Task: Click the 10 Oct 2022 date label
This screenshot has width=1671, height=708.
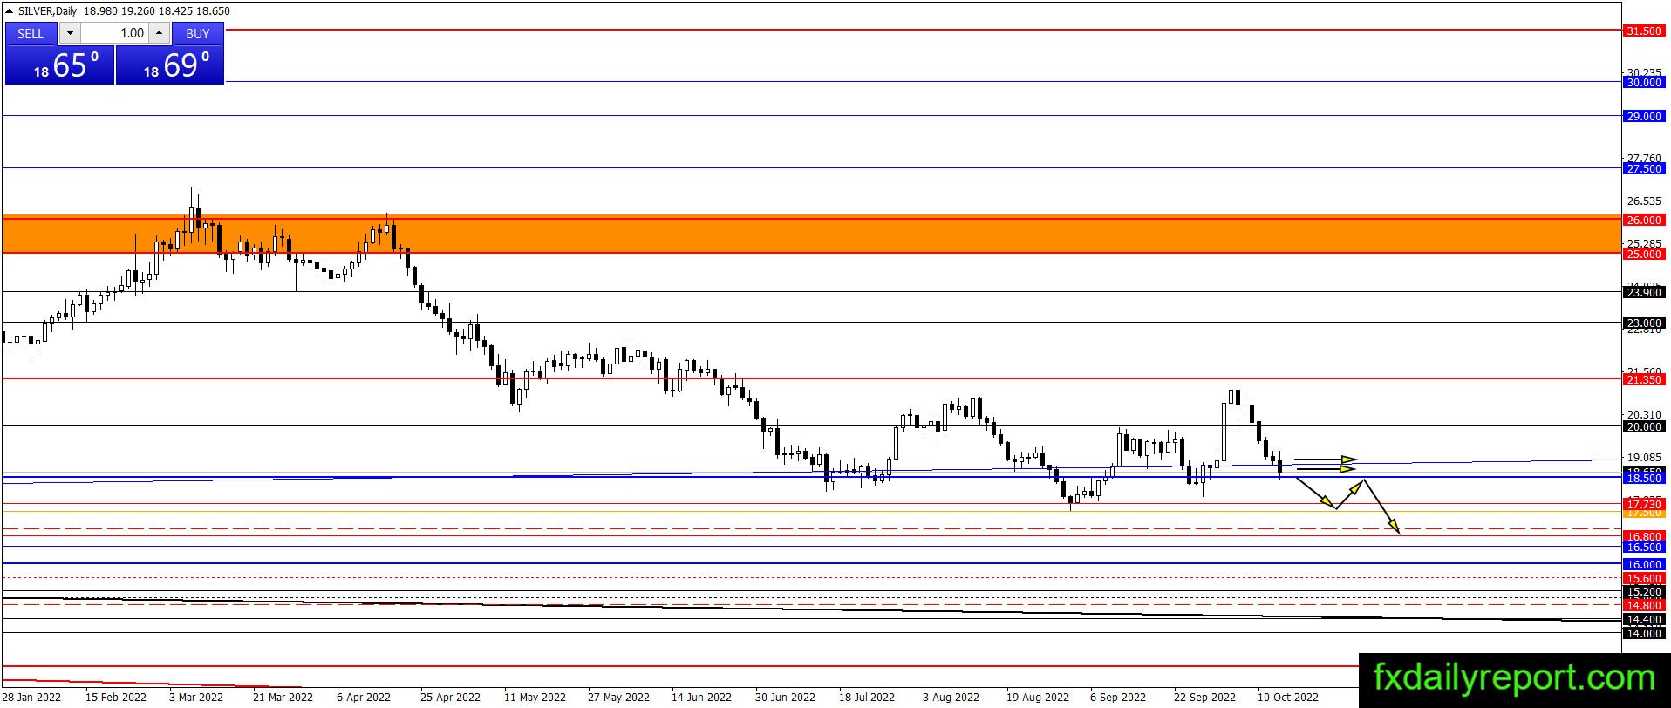Action: click(x=1287, y=697)
